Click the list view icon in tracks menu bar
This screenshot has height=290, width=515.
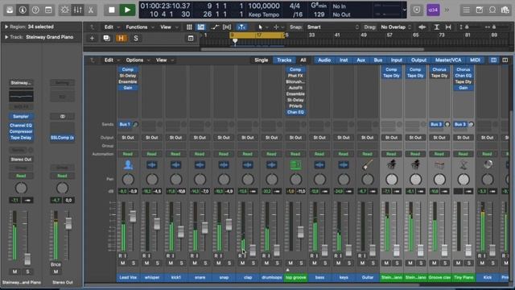(200, 27)
